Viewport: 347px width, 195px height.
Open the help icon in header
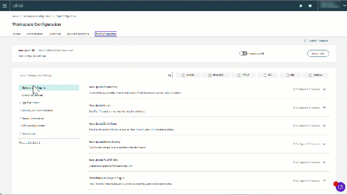[310, 6]
